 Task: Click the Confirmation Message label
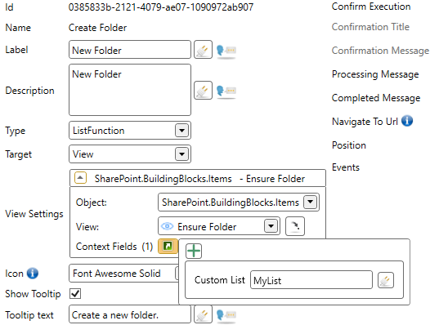(380, 51)
